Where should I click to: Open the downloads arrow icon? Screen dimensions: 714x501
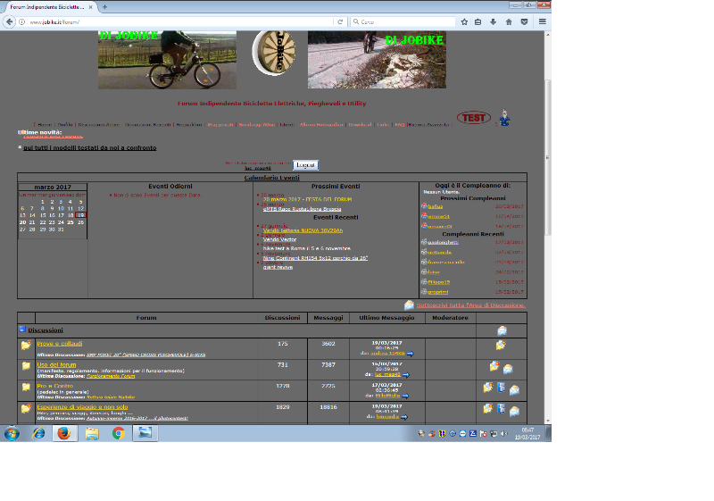[x=494, y=21]
